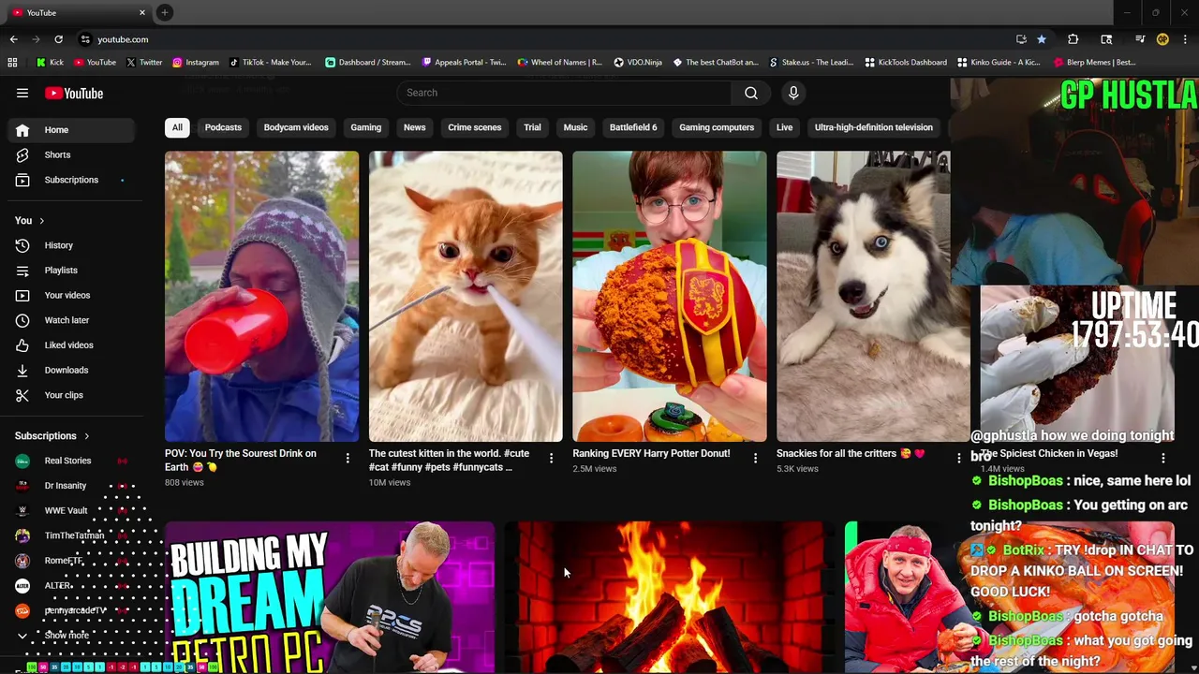
Task: Open the apps grid in bookmarks bar
Action: [x=12, y=63]
